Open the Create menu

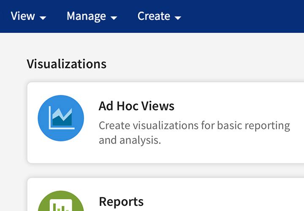click(154, 16)
